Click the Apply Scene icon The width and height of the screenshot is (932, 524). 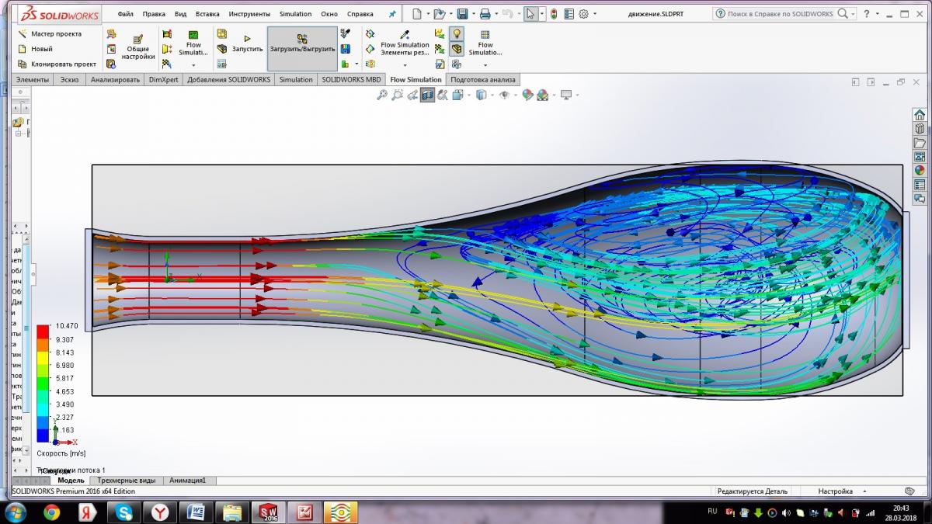(x=542, y=95)
